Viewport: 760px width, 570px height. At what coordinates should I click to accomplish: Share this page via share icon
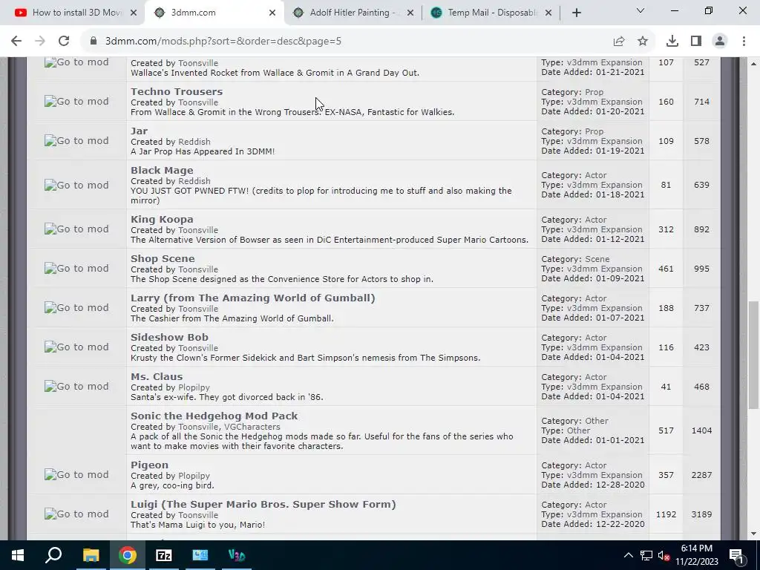(x=619, y=42)
